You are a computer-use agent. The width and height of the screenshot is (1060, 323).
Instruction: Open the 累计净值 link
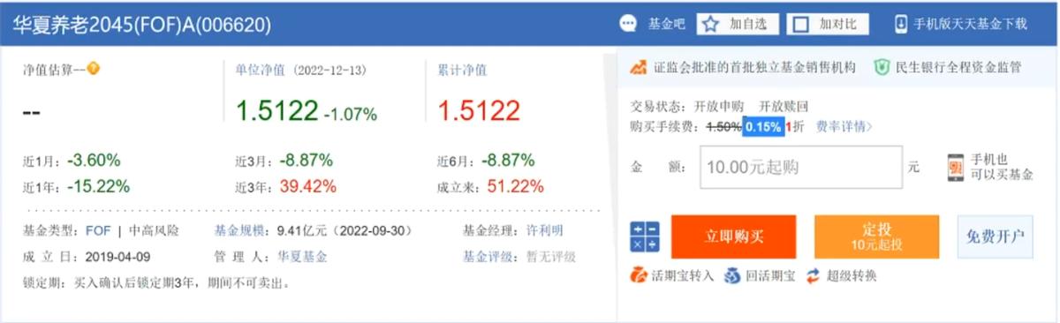coord(462,70)
